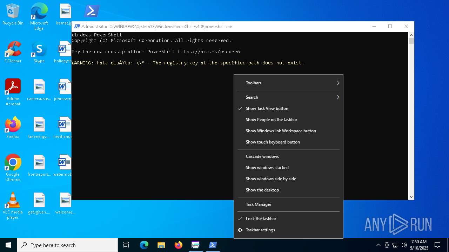Open Google Chrome desktop shortcut

pos(13,168)
